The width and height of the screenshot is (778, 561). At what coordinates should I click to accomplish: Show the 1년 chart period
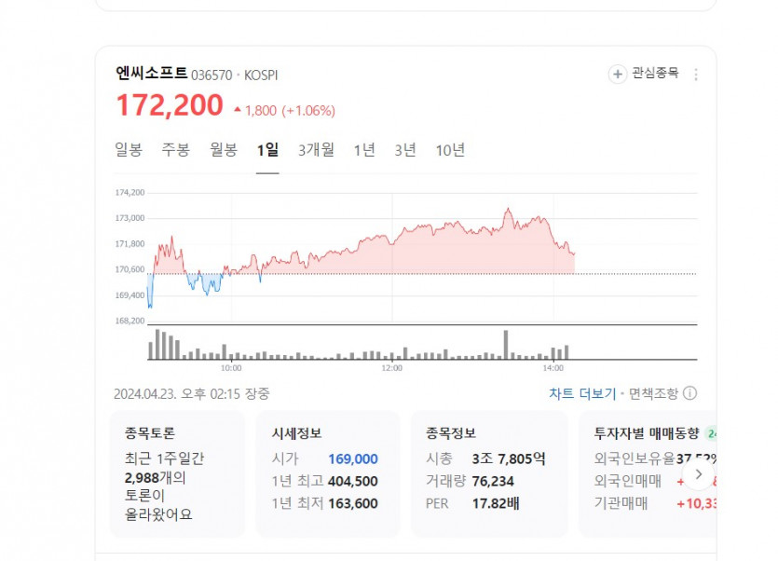pyautogui.click(x=364, y=150)
